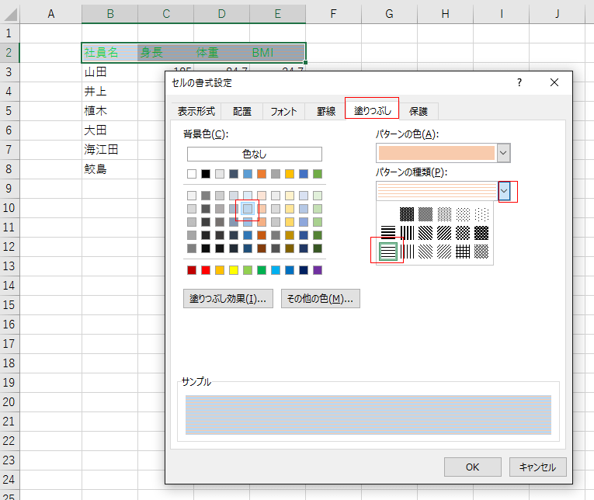Pick the yellow standard color swatch
This screenshot has height=500, width=594.
coord(234,270)
